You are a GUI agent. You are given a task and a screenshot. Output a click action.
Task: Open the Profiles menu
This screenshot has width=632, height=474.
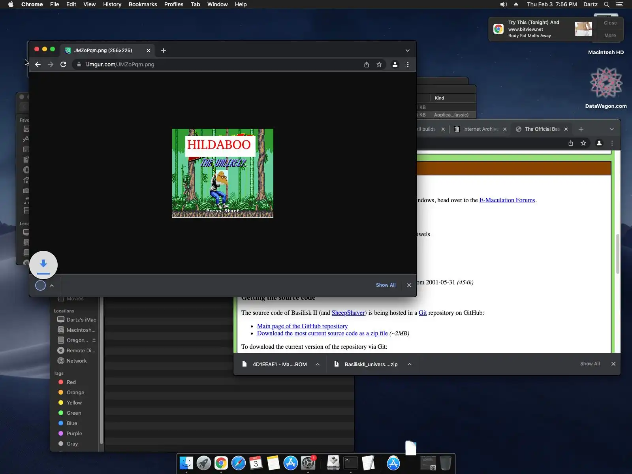174,4
